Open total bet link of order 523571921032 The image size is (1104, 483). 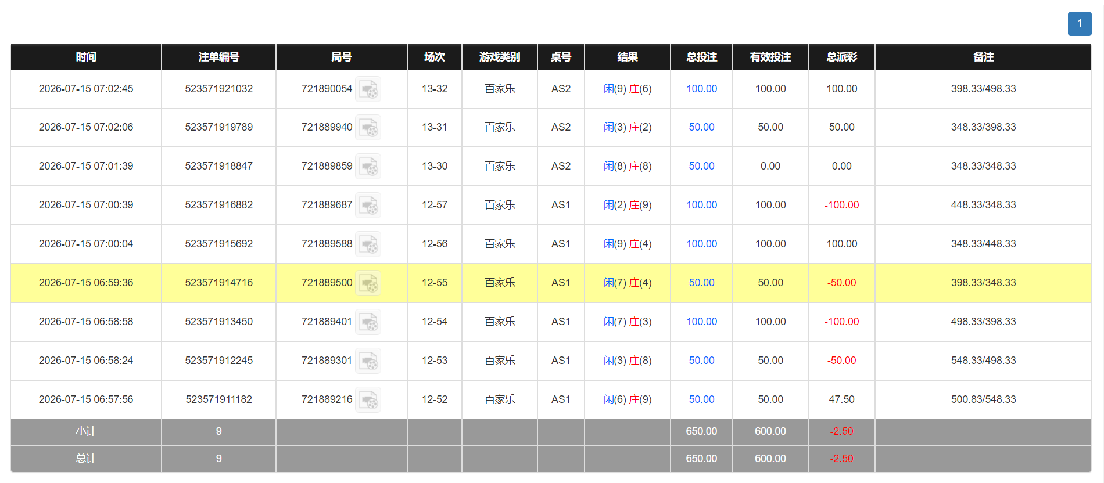click(701, 89)
